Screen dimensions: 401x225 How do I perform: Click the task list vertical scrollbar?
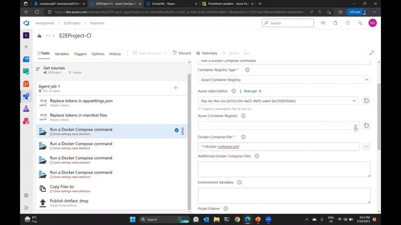189,142
